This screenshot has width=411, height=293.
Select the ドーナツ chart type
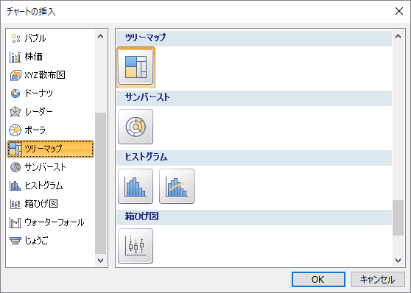[50, 93]
